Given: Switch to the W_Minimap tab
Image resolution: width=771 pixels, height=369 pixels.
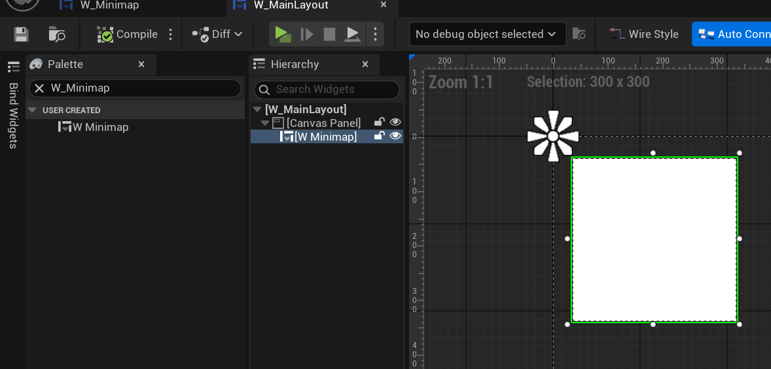Looking at the screenshot, I should [109, 5].
